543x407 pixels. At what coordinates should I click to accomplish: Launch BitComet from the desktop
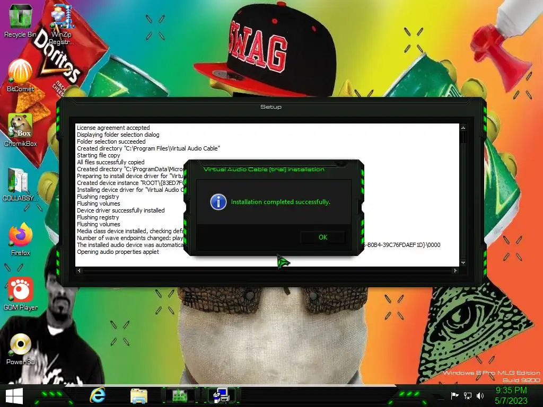(x=20, y=75)
